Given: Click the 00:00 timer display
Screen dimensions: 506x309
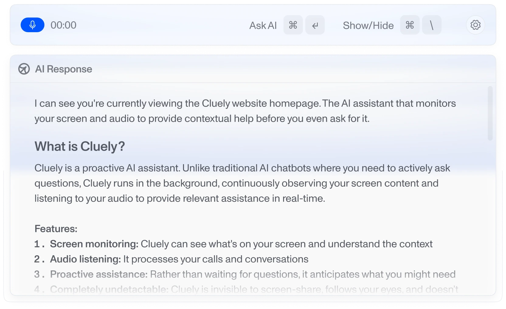Looking at the screenshot, I should point(63,25).
